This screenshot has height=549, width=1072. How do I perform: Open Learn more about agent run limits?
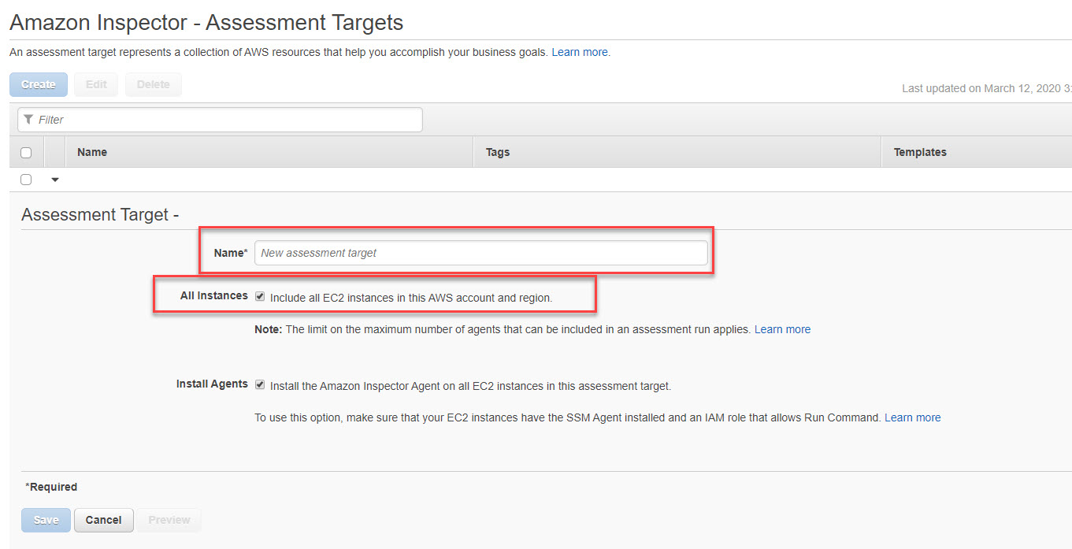point(782,329)
